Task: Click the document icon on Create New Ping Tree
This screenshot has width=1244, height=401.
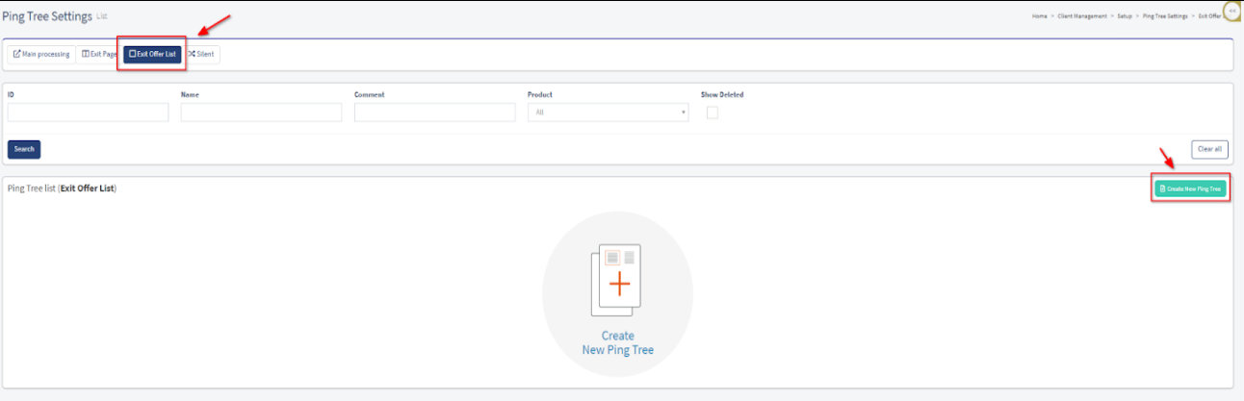Action: 1162,188
